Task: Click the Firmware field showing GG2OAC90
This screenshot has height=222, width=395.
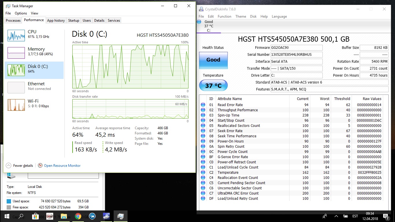Action: click(x=296, y=48)
